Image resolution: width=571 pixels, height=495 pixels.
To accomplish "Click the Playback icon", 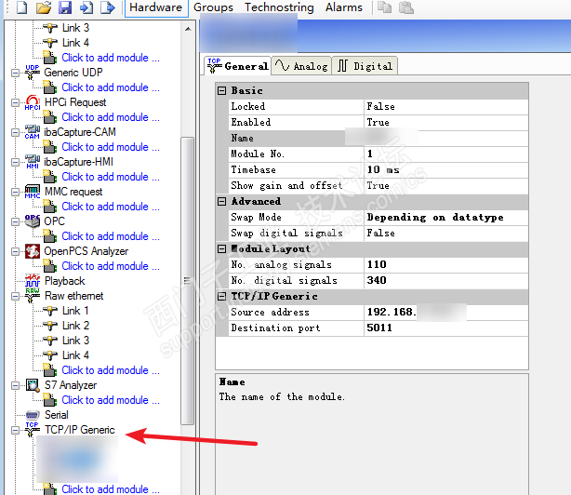I will coord(33,281).
